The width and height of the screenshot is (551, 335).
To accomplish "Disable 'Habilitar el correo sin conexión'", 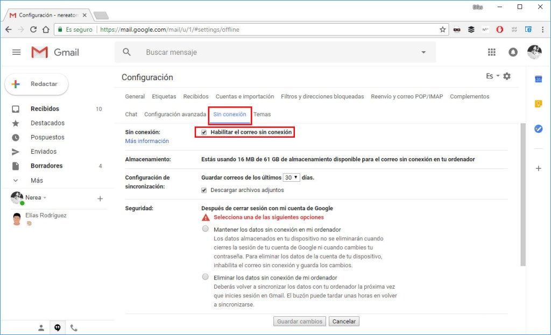I will tap(203, 132).
